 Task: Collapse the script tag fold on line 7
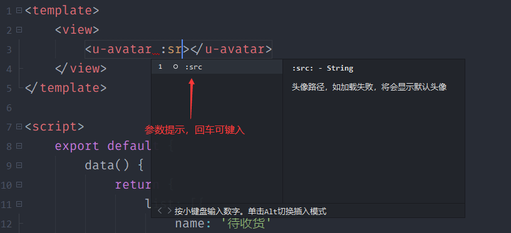(x=19, y=126)
